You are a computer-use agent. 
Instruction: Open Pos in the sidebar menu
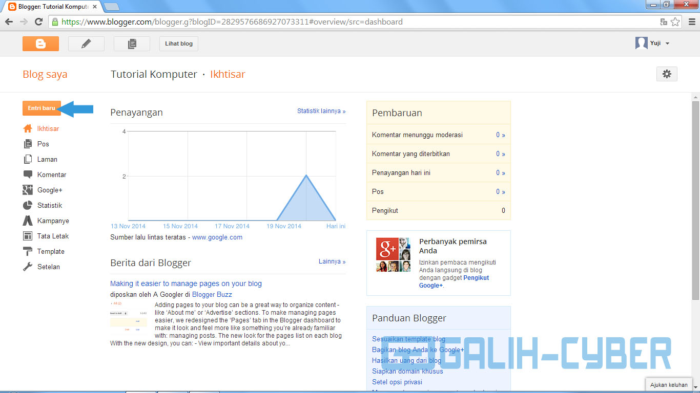43,144
